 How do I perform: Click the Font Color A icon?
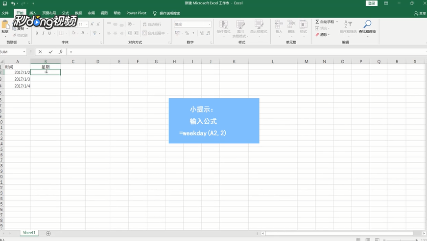point(83,33)
